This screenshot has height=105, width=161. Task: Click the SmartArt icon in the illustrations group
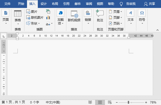click(x=48, y=12)
